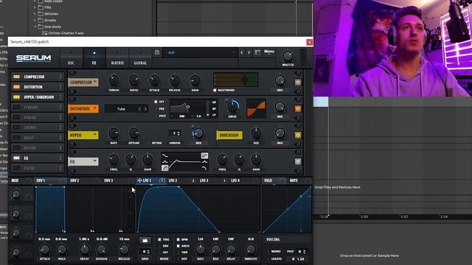Save the preset with the disk icon
The image size is (472, 265).
pyautogui.click(x=157, y=52)
